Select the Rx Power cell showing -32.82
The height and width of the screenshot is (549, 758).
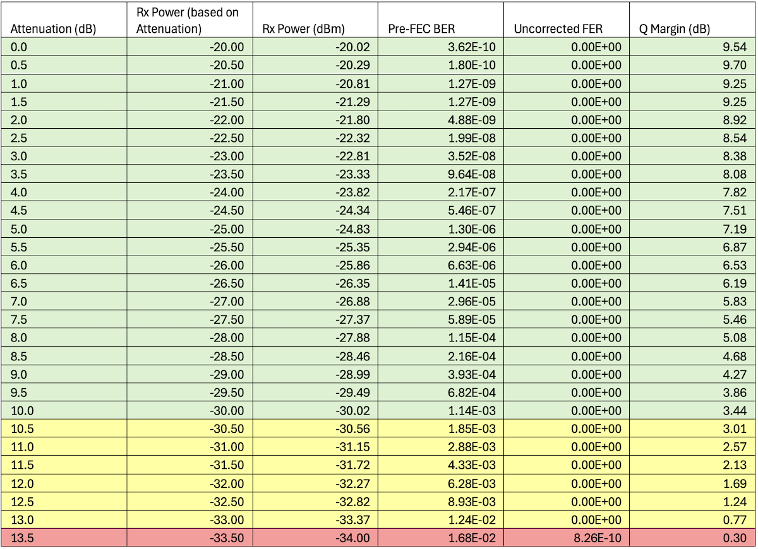(315, 502)
